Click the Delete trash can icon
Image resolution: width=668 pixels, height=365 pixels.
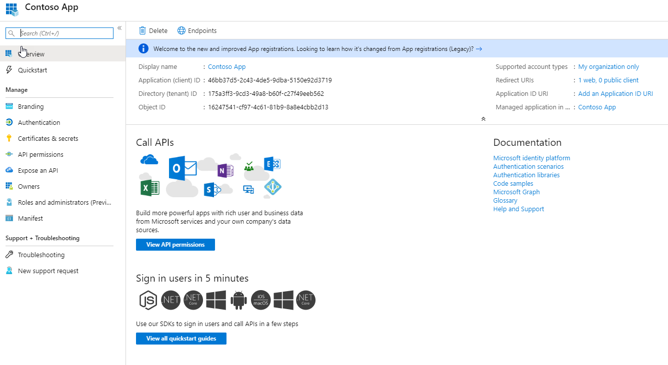[142, 30]
